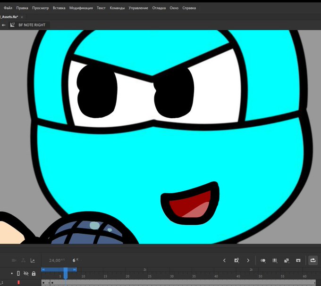Open the Справка menu
The image size is (321, 286).
pyautogui.click(x=189, y=8)
